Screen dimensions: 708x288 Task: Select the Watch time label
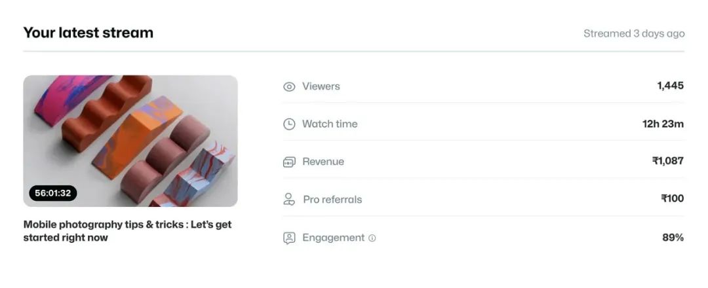pos(330,124)
